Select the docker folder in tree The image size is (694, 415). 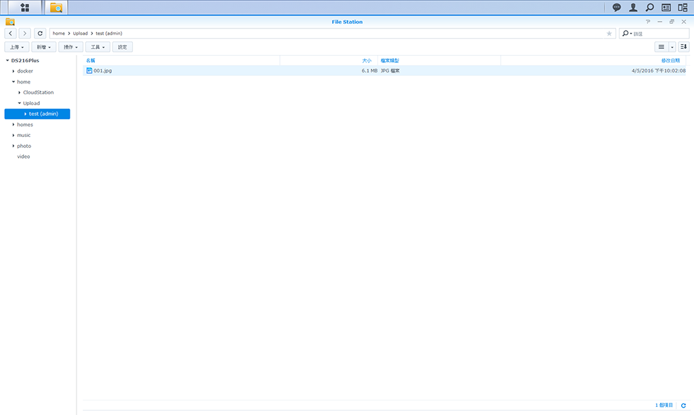(25, 71)
